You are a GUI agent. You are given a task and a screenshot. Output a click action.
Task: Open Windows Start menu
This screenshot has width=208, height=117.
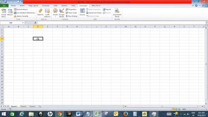point(4,114)
